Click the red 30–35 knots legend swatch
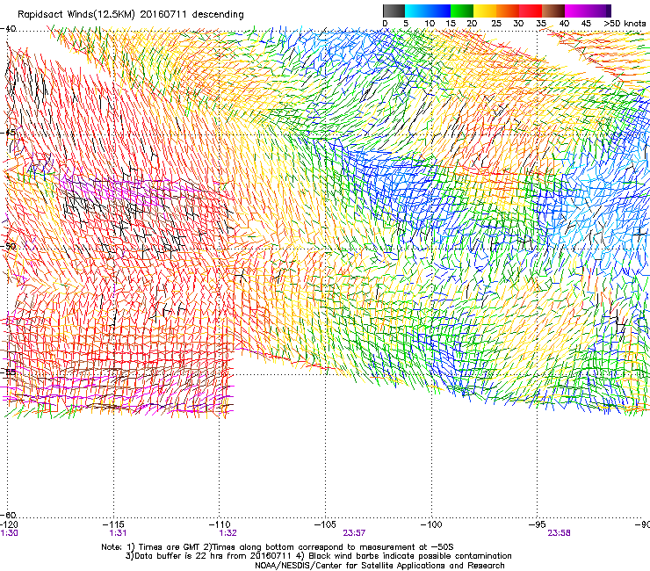Screen dimensions: 650x571 pos(531,11)
